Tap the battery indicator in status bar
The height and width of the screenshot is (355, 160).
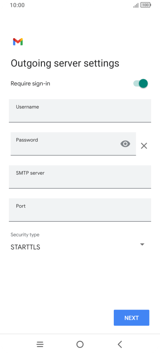[x=146, y=5]
